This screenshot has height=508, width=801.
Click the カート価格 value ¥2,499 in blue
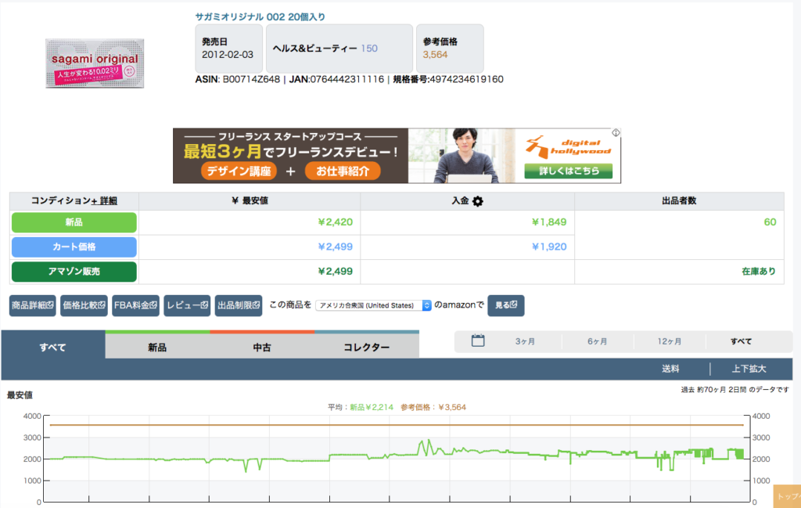point(335,247)
